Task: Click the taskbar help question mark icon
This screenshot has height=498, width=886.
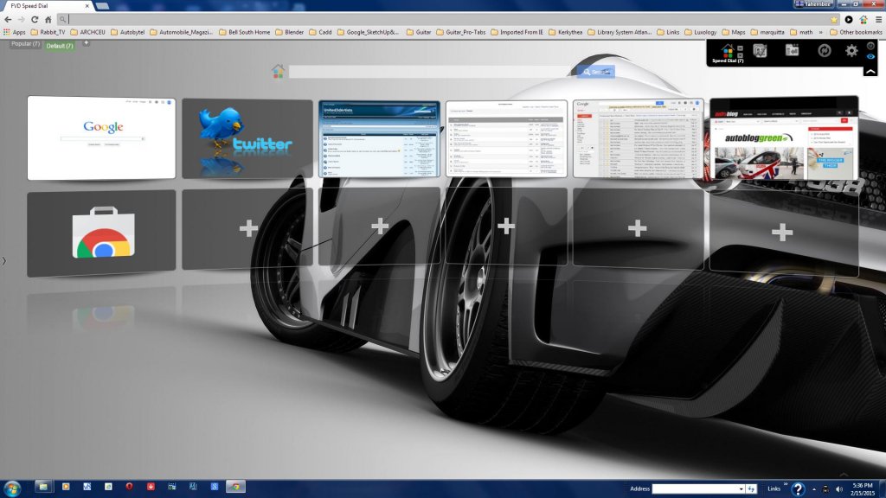Action: click(x=797, y=489)
